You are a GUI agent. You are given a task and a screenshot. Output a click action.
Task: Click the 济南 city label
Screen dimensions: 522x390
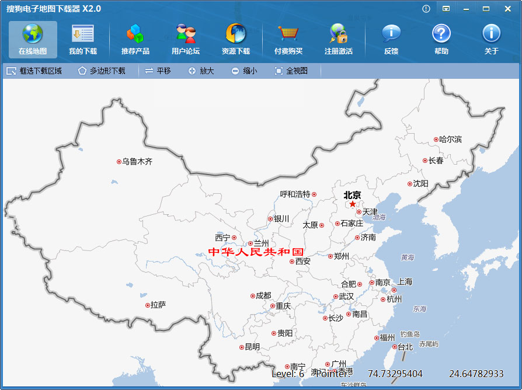(x=368, y=237)
